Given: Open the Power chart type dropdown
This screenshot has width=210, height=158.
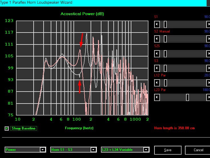Looking at the screenshot, I should coord(43,150).
